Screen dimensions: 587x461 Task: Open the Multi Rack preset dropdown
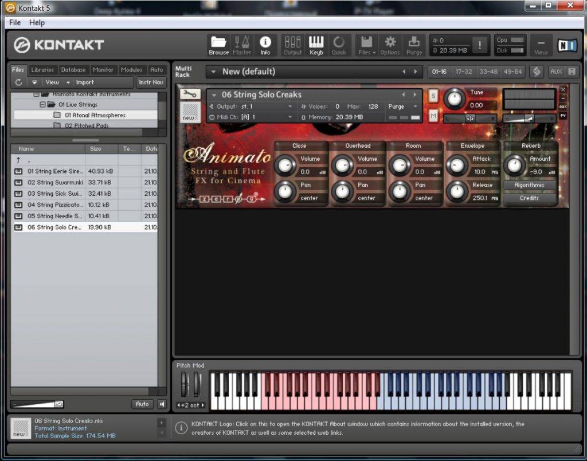[213, 72]
